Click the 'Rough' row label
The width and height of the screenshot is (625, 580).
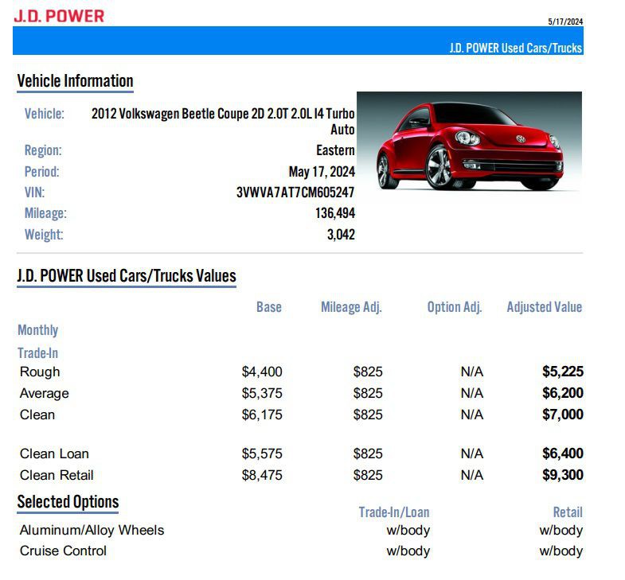click(x=40, y=372)
